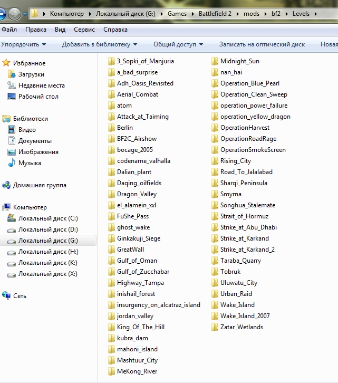The image size is (338, 383).
Task: Select MeKong_River folder name
Action: [137, 371]
